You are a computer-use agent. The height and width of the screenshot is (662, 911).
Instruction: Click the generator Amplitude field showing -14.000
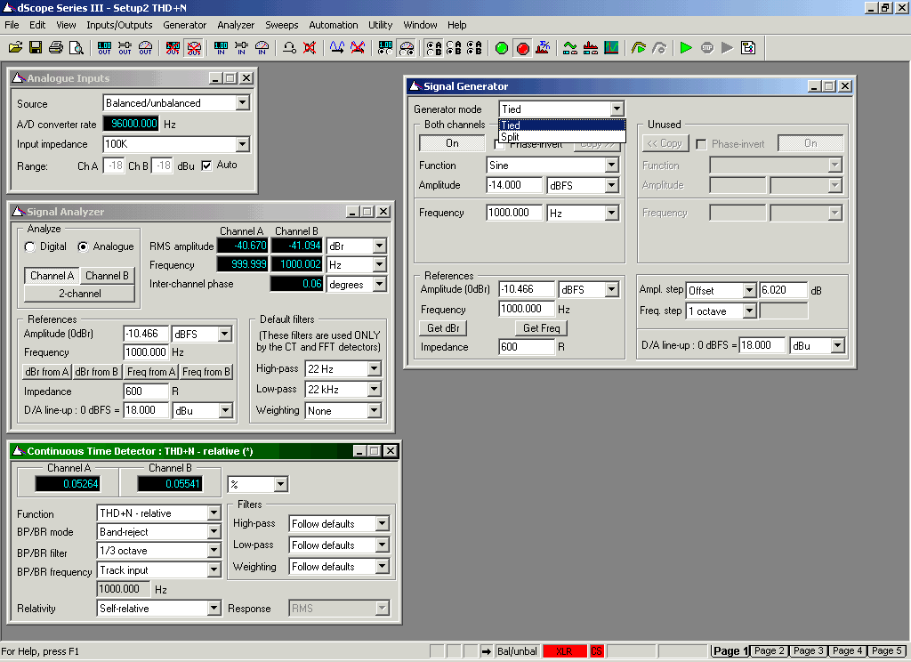pos(515,185)
